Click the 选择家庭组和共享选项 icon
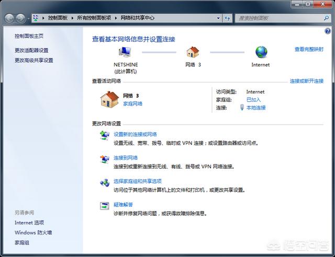335x257 pixels. coord(105,183)
